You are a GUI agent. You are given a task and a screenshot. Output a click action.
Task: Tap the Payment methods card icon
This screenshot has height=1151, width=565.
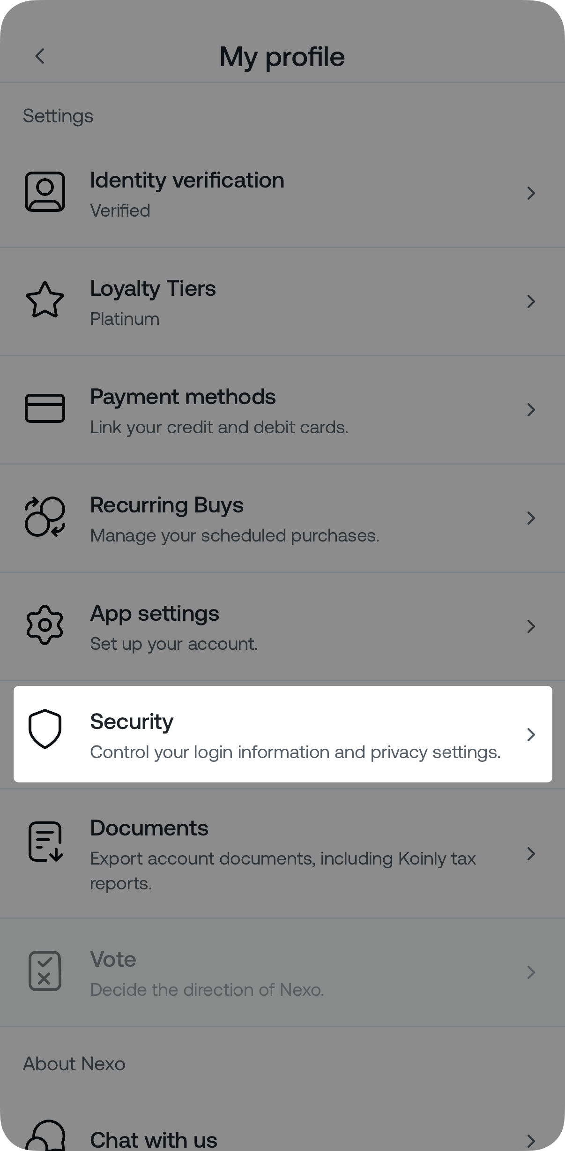[45, 408]
